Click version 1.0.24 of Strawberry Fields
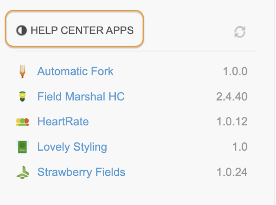This screenshot has width=276, height=205. tap(232, 172)
